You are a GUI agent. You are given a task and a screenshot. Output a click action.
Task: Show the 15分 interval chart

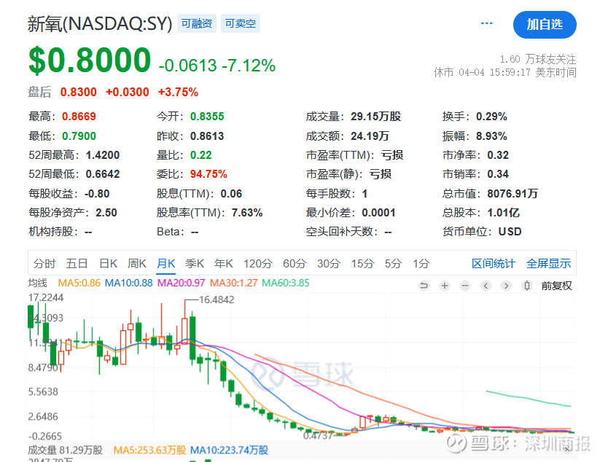click(x=362, y=264)
